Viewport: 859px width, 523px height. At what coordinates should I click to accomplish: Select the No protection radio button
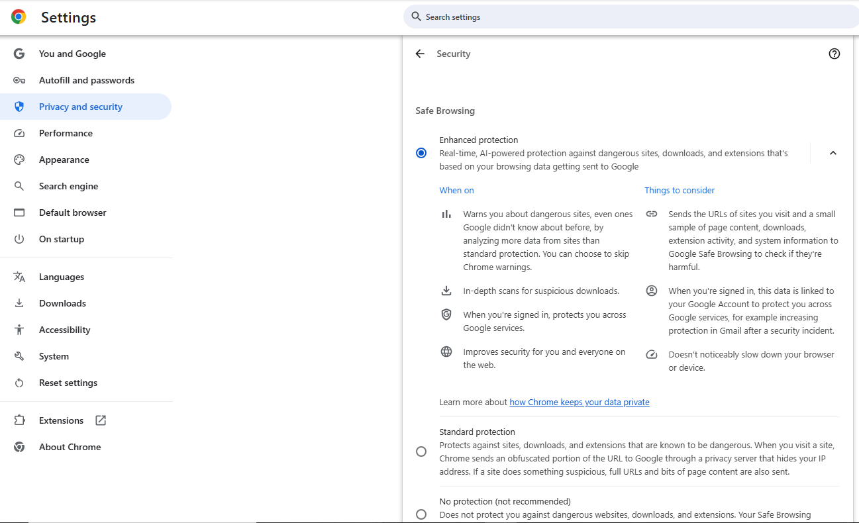coord(421,514)
